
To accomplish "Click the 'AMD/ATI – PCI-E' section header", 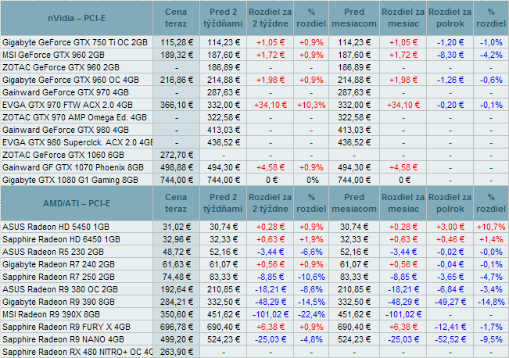I will tap(77, 203).
